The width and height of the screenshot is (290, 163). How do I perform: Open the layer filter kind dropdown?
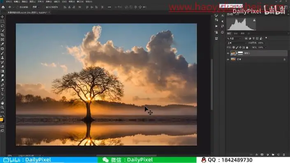(234, 39)
